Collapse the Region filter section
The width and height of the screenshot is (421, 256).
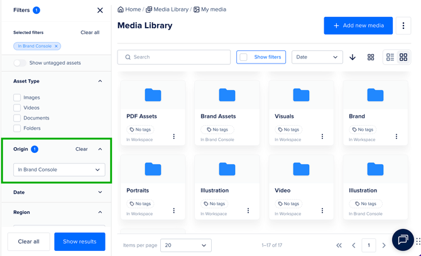point(100,212)
